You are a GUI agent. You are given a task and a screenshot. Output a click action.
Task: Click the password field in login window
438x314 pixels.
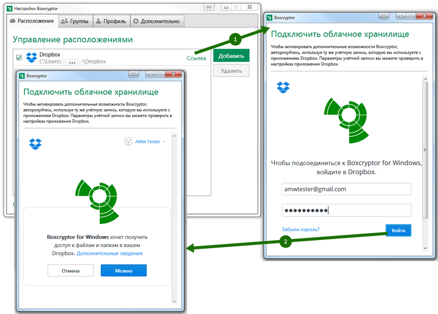pos(346,210)
